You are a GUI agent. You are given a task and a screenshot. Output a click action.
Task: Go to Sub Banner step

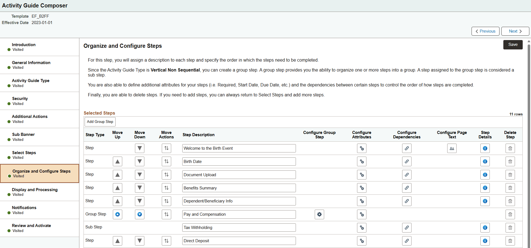coord(40,137)
